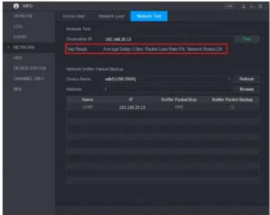Click the Browse button
Screen dimensions: 270x215
247,89
